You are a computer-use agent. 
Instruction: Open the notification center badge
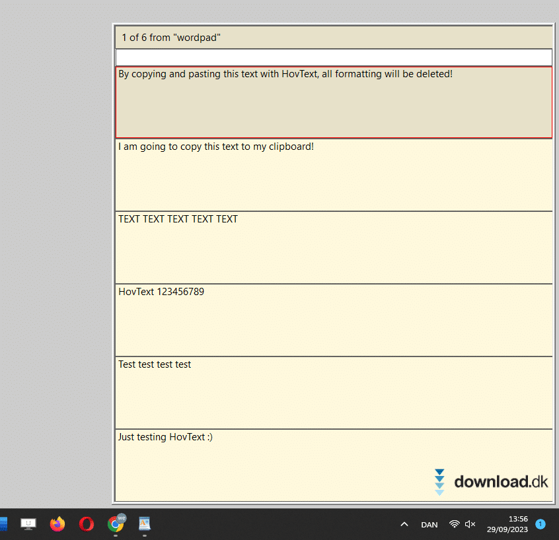(x=540, y=524)
